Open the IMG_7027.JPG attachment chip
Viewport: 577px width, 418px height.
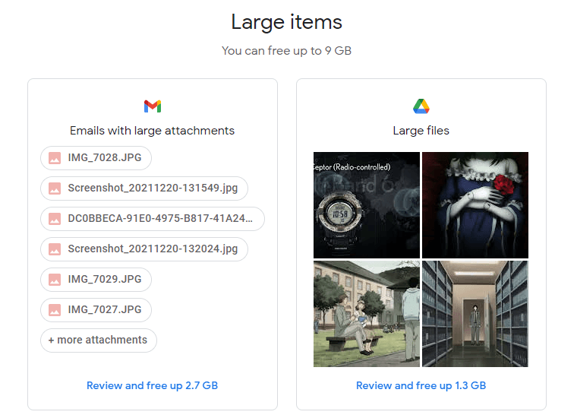coord(96,310)
